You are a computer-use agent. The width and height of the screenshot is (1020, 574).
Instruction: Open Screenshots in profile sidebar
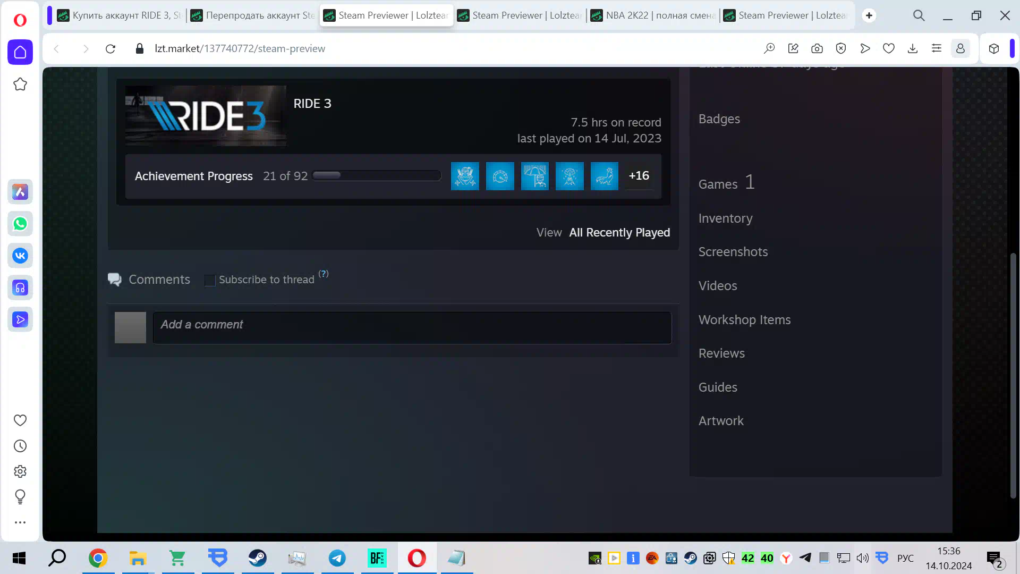tap(733, 252)
